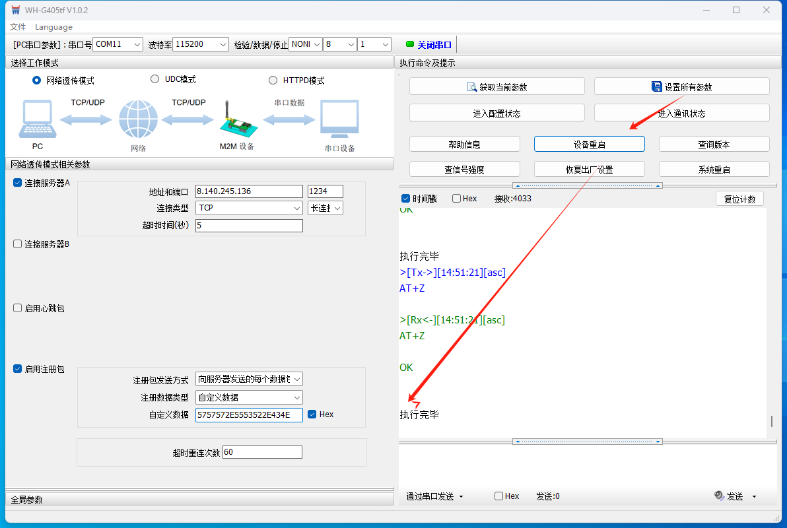Click the receive log scrollbar thumb

click(x=771, y=420)
